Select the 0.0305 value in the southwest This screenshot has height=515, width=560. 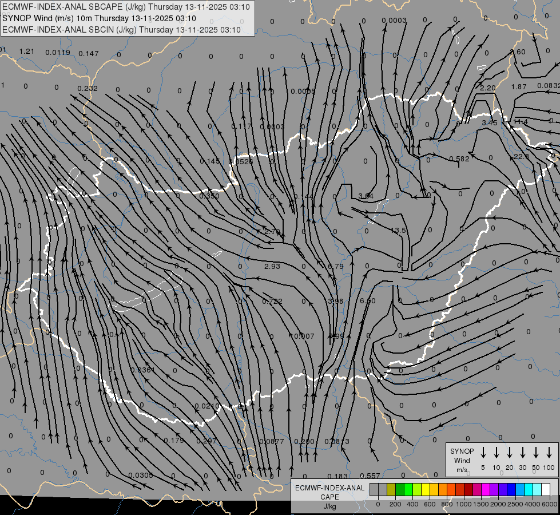coord(141,476)
